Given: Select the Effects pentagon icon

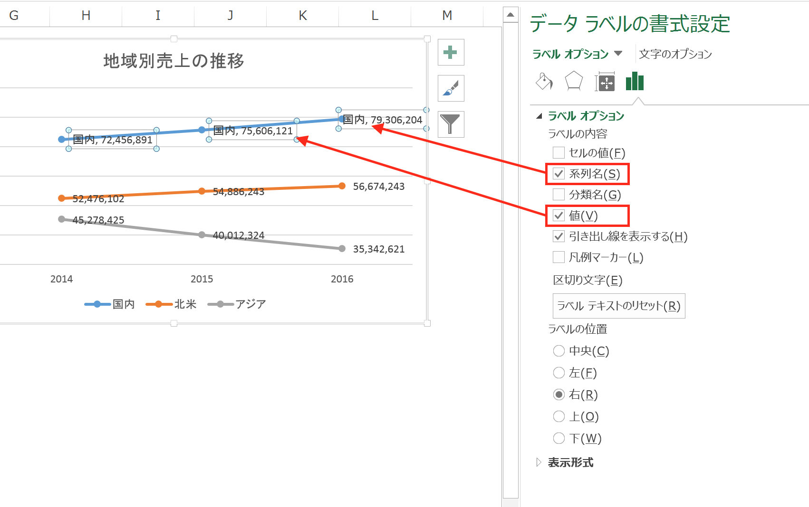Looking at the screenshot, I should pyautogui.click(x=574, y=81).
